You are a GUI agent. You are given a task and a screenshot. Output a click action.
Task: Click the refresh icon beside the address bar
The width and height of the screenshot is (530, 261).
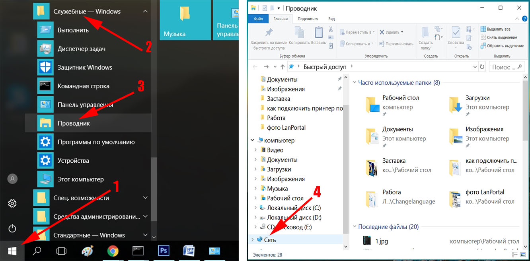[x=482, y=67]
